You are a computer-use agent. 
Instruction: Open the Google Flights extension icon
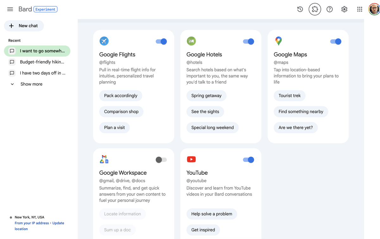[x=104, y=41]
